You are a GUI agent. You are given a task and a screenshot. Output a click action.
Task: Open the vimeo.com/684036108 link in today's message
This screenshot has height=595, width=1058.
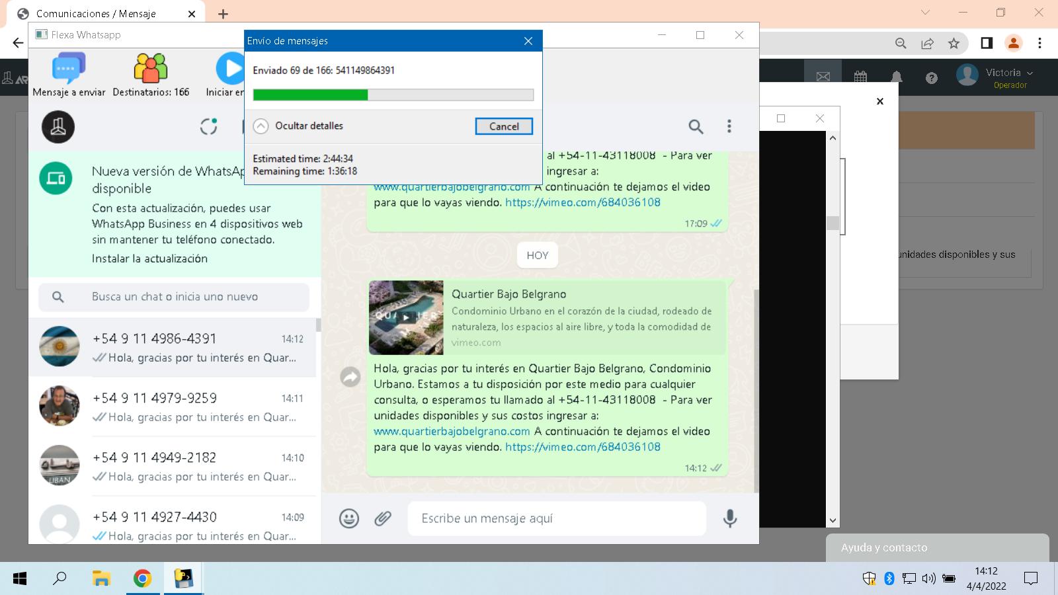coord(583,447)
